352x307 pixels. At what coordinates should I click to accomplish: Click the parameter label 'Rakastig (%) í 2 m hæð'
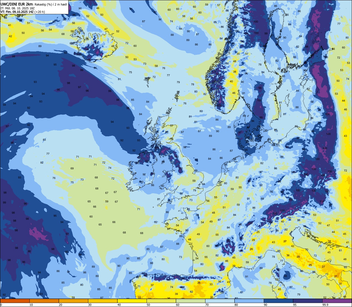[x=51, y=4]
